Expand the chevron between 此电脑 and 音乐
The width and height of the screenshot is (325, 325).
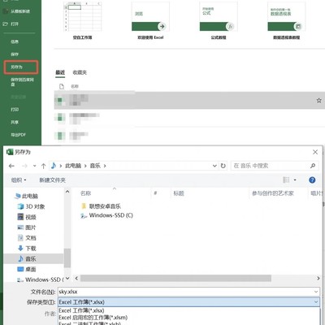click(x=85, y=166)
